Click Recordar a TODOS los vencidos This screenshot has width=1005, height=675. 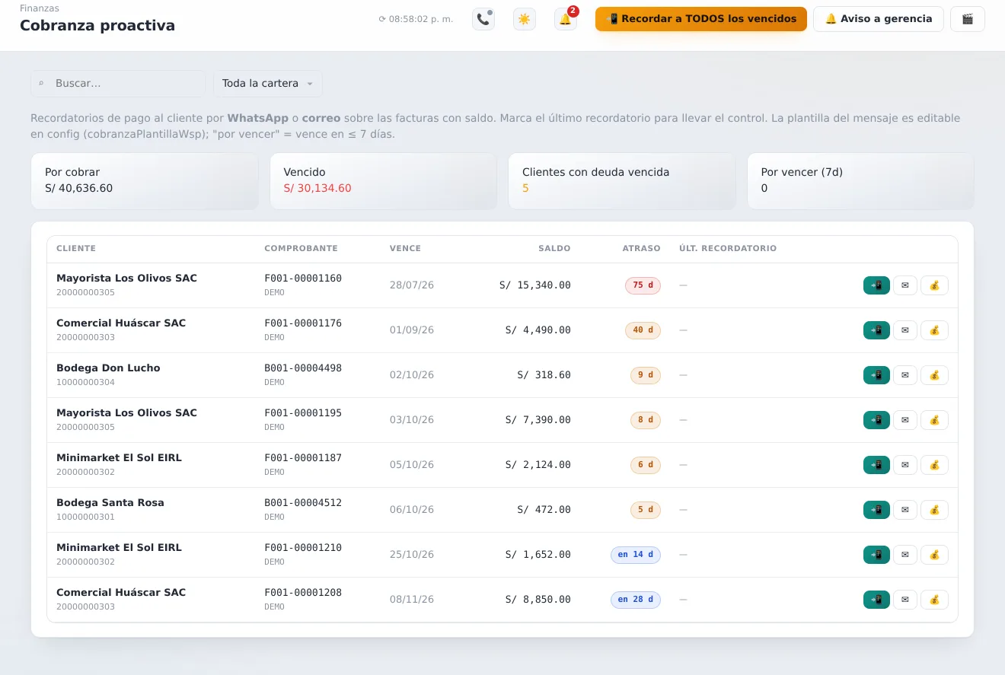tap(701, 19)
